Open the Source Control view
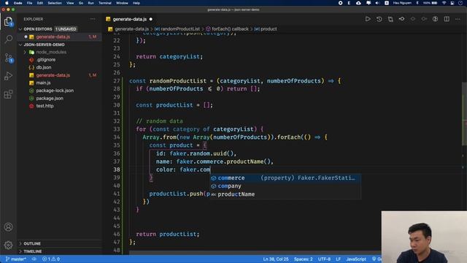This screenshot has height=263, width=467. point(8,58)
